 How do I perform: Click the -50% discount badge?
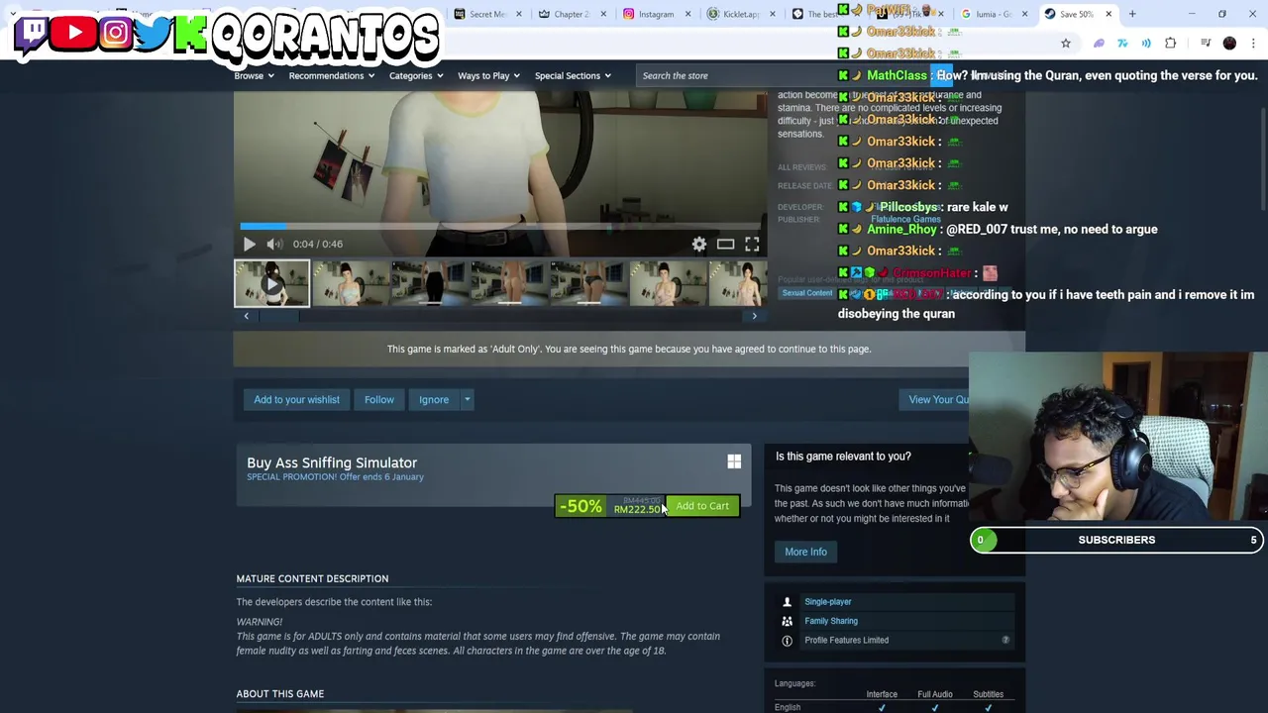pyautogui.click(x=581, y=506)
